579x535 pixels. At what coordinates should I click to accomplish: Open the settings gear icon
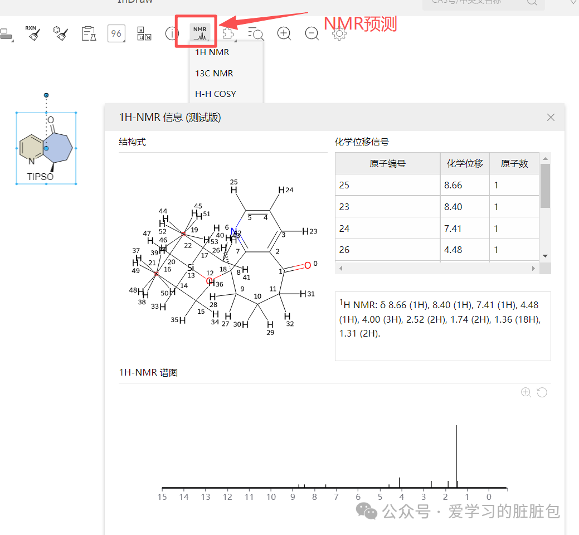click(339, 33)
